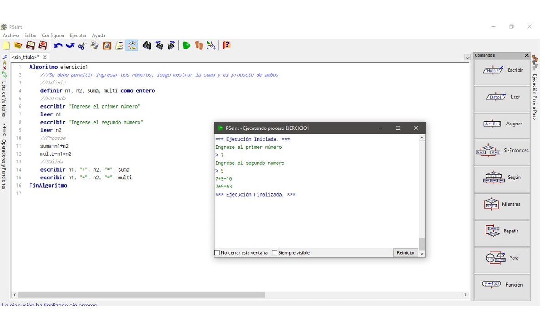Click the binoculars search icon

(147, 45)
